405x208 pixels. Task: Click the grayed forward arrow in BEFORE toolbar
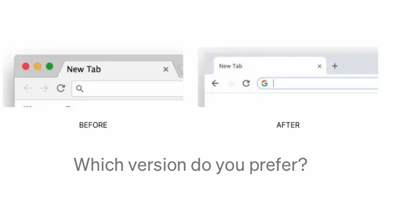click(44, 88)
